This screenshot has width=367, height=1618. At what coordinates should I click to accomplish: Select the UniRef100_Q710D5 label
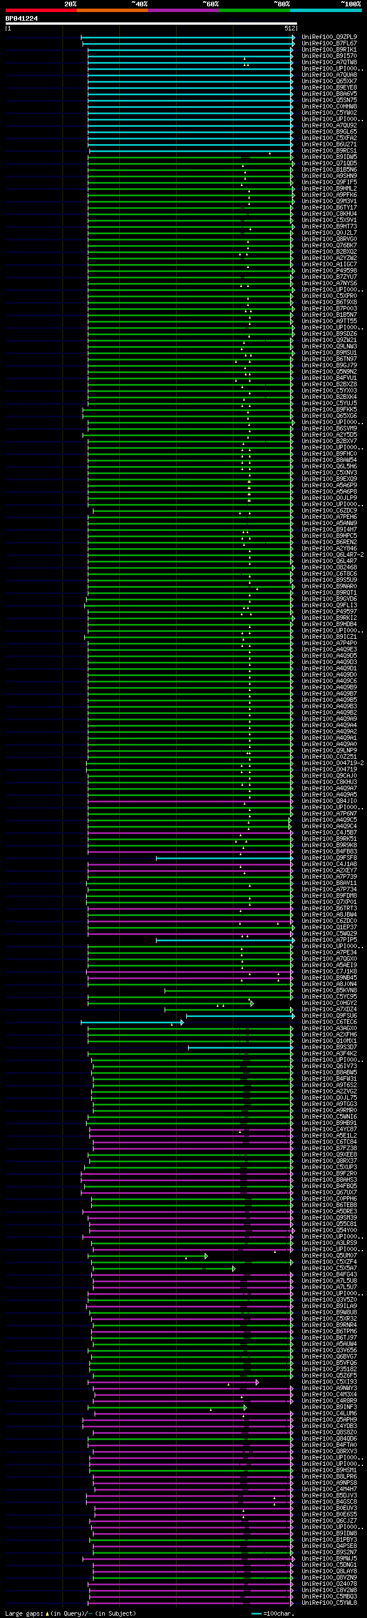click(329, 164)
